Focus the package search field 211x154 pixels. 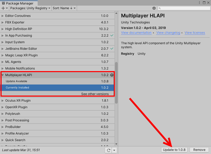coord(184,8)
